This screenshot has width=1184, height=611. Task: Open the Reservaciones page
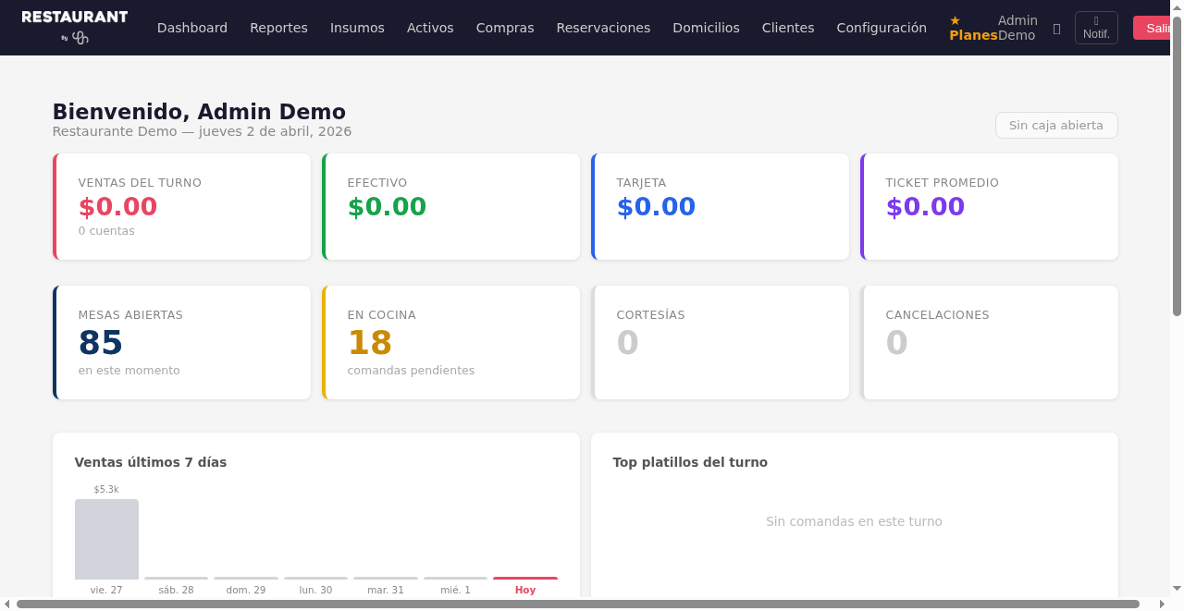click(603, 28)
